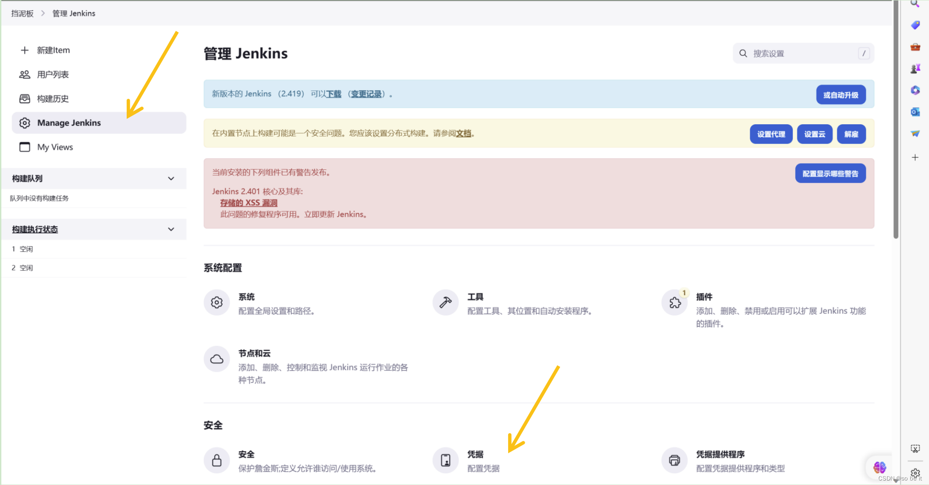Open 凭据提供程序 icon
Viewport: 929px width, 485px height.
pos(674,460)
